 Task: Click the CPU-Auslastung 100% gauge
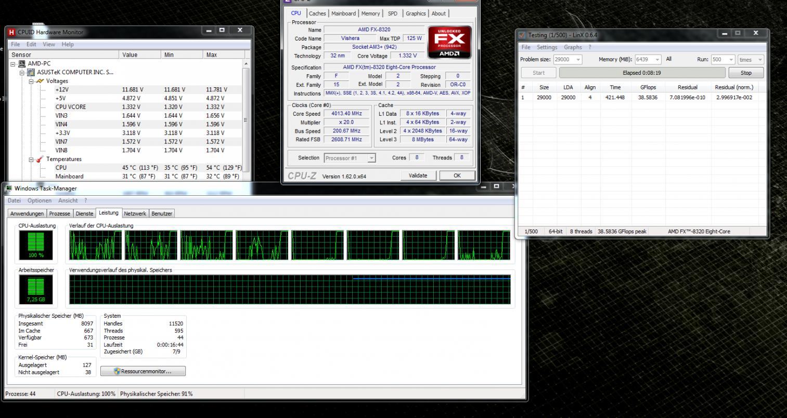[x=36, y=245]
